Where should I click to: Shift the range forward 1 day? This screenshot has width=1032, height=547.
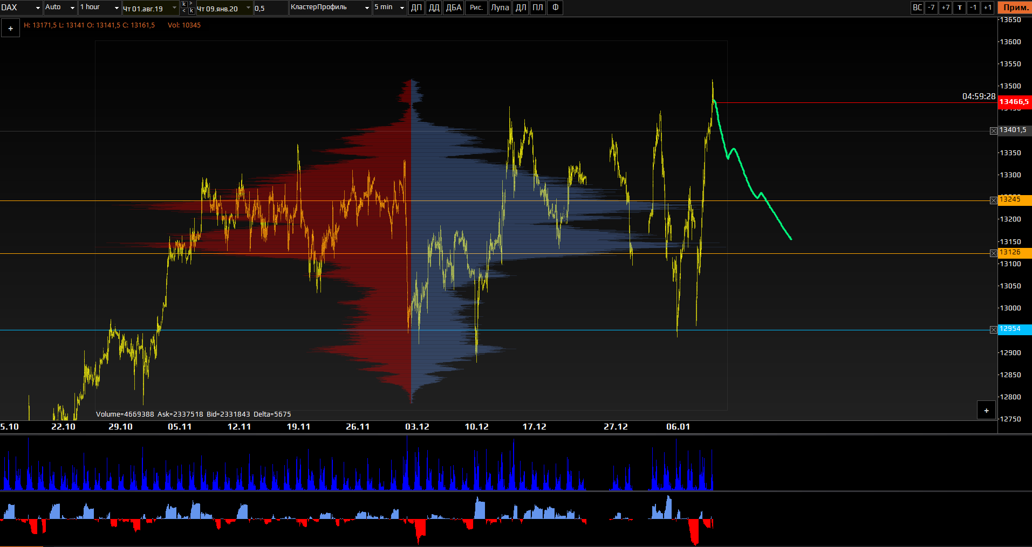pos(987,8)
